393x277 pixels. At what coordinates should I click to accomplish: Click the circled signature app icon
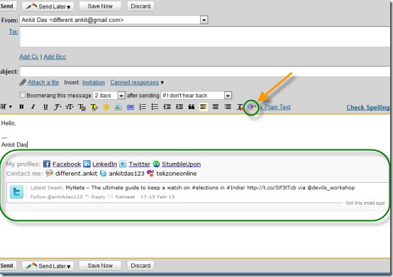pyautogui.click(x=251, y=108)
